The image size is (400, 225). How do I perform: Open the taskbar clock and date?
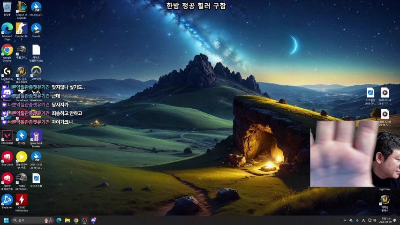[x=385, y=220]
